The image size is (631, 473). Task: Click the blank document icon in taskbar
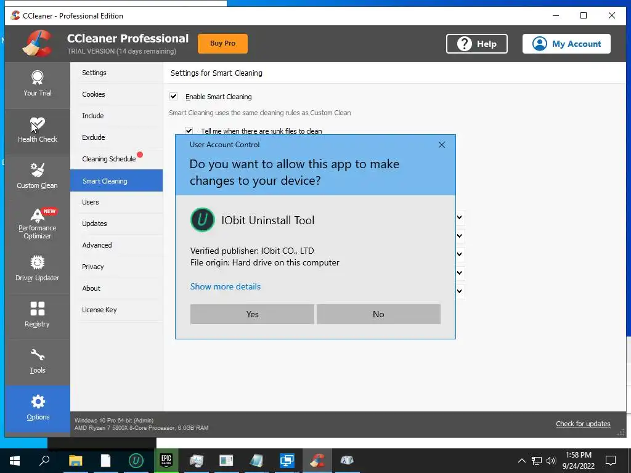(x=105, y=460)
